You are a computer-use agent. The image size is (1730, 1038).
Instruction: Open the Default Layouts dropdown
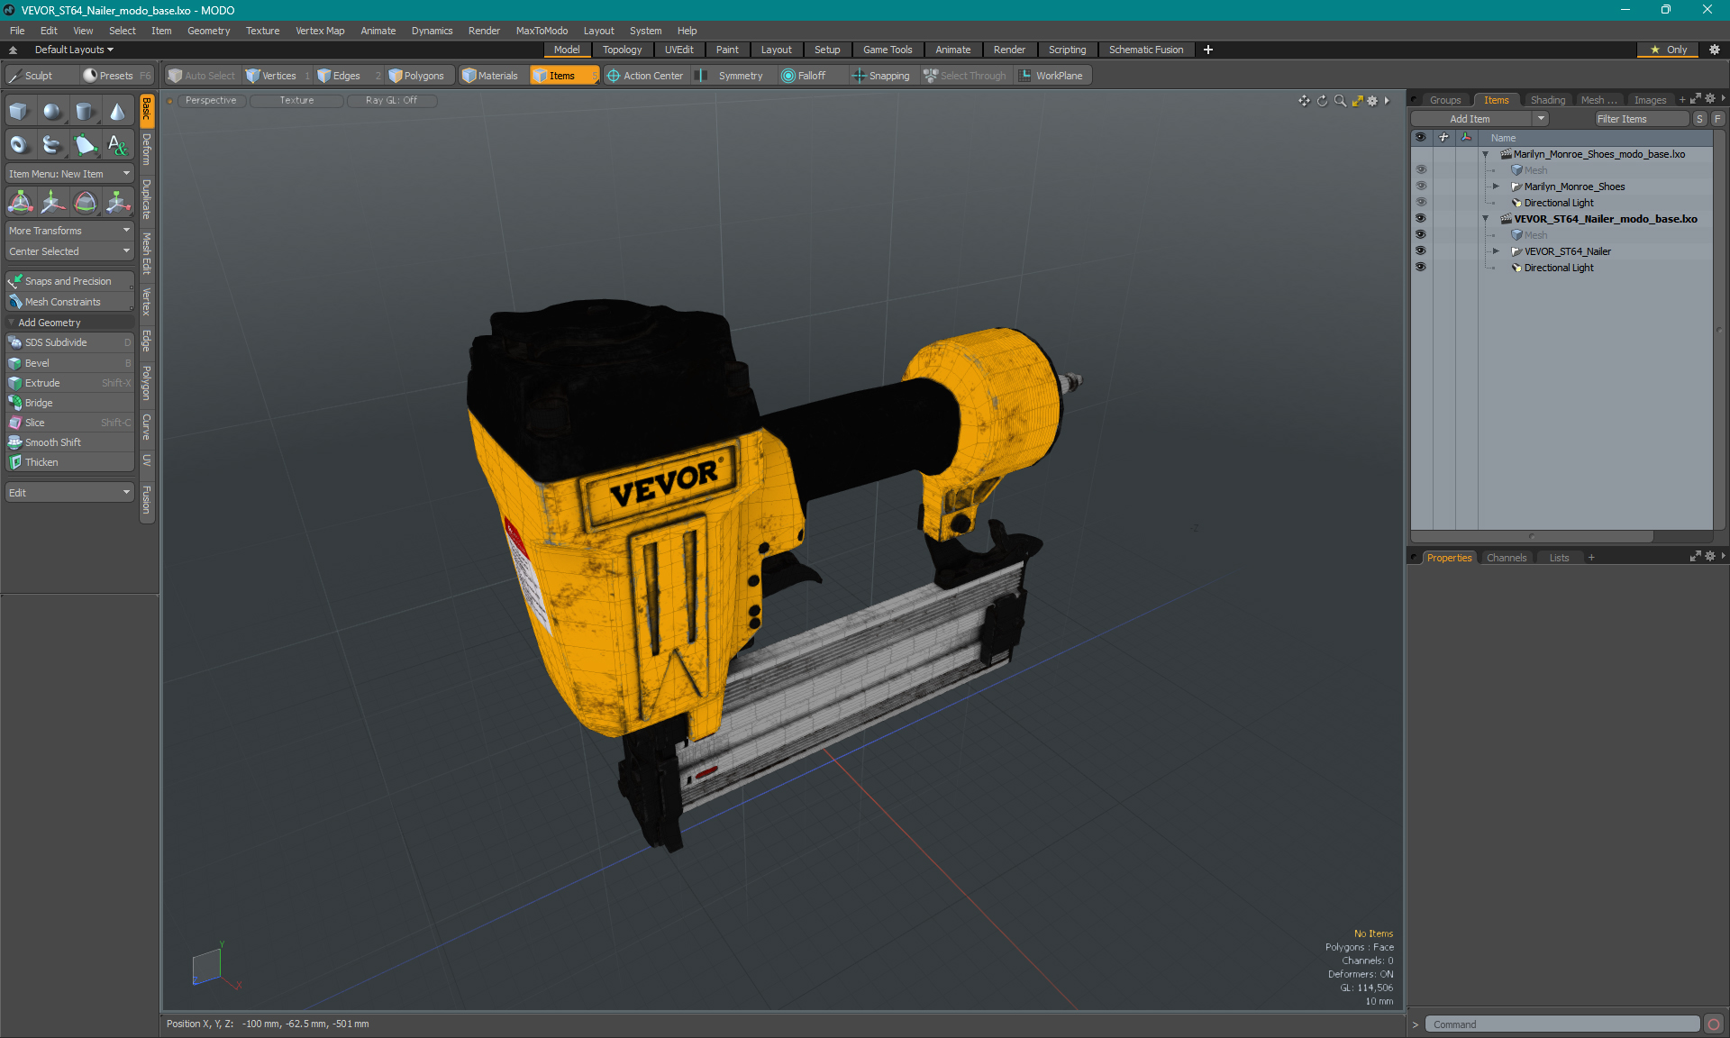(74, 50)
